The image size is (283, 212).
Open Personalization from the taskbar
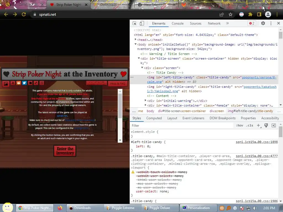[198, 208]
